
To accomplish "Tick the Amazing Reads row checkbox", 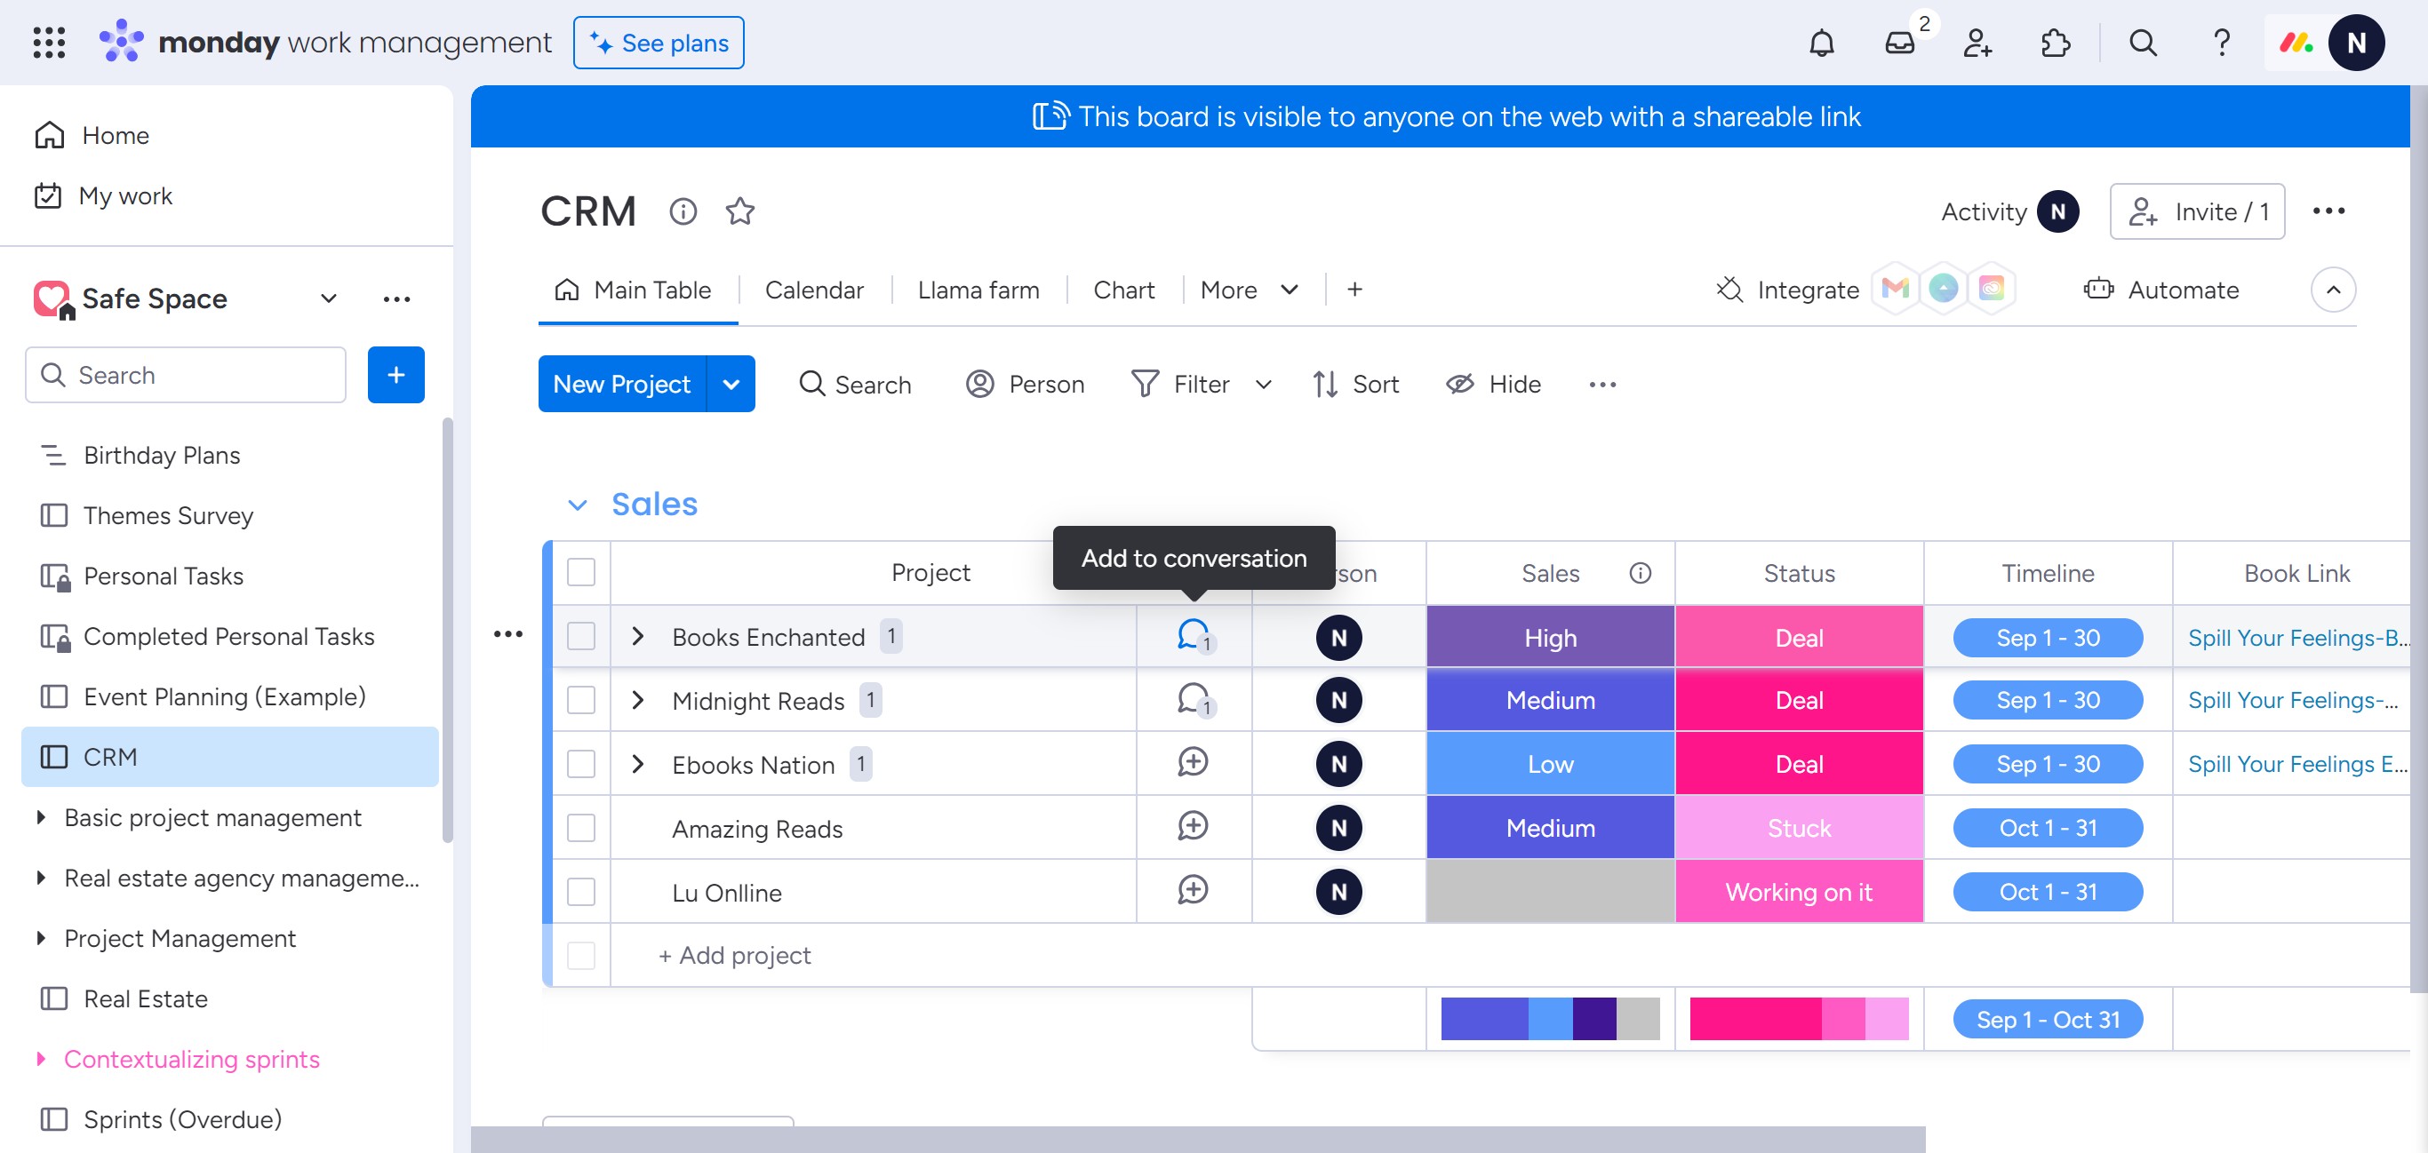I will (580, 828).
